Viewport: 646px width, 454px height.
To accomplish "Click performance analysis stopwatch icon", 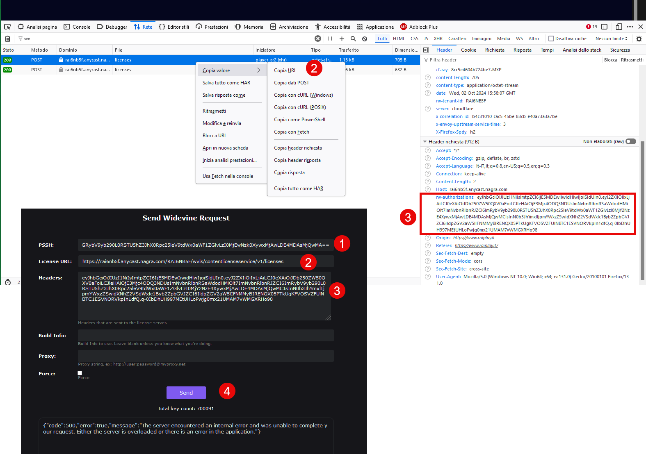I will [x=8, y=282].
